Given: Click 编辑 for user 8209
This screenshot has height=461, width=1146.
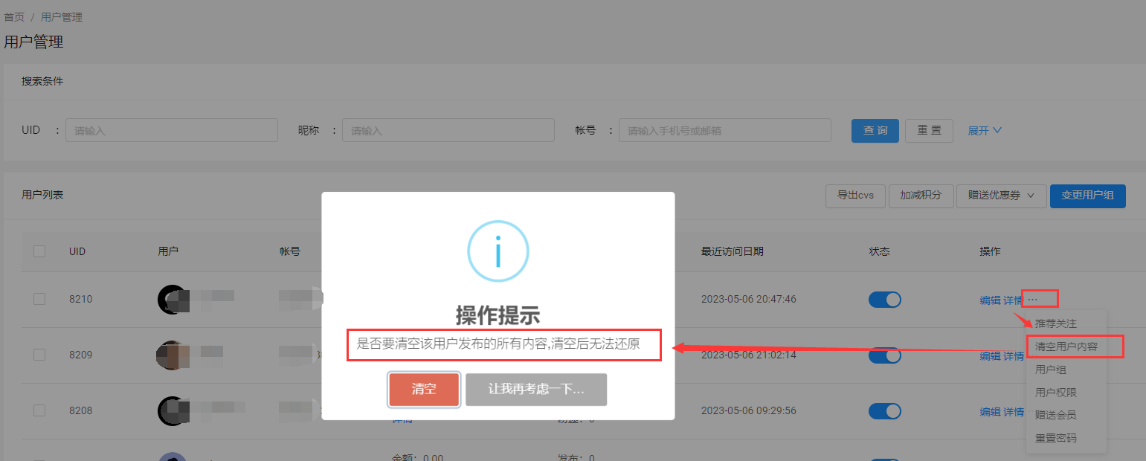Looking at the screenshot, I should tap(990, 356).
